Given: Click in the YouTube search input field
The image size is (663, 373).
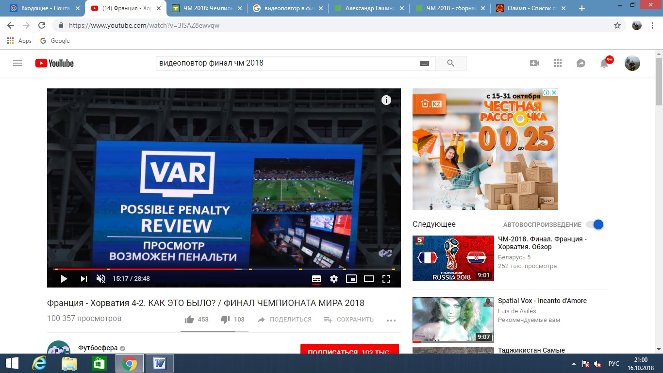Looking at the screenshot, I should 286,63.
